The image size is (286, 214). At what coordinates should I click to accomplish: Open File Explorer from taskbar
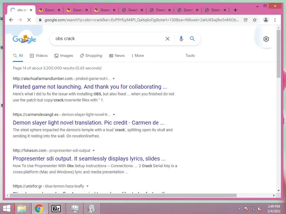(x=22, y=208)
